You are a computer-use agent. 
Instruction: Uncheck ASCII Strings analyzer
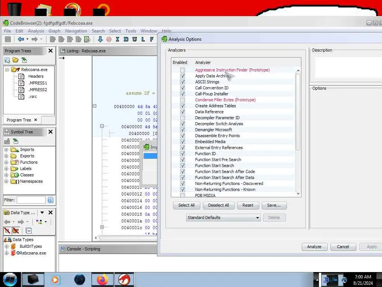pos(182,82)
